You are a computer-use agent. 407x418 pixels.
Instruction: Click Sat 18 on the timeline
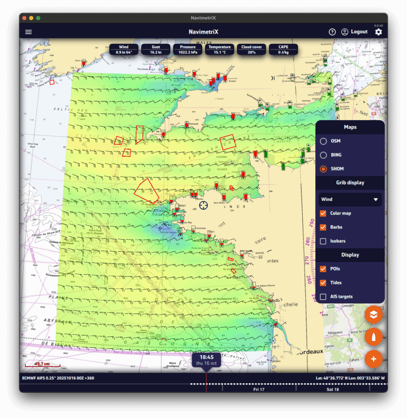tap(332, 389)
